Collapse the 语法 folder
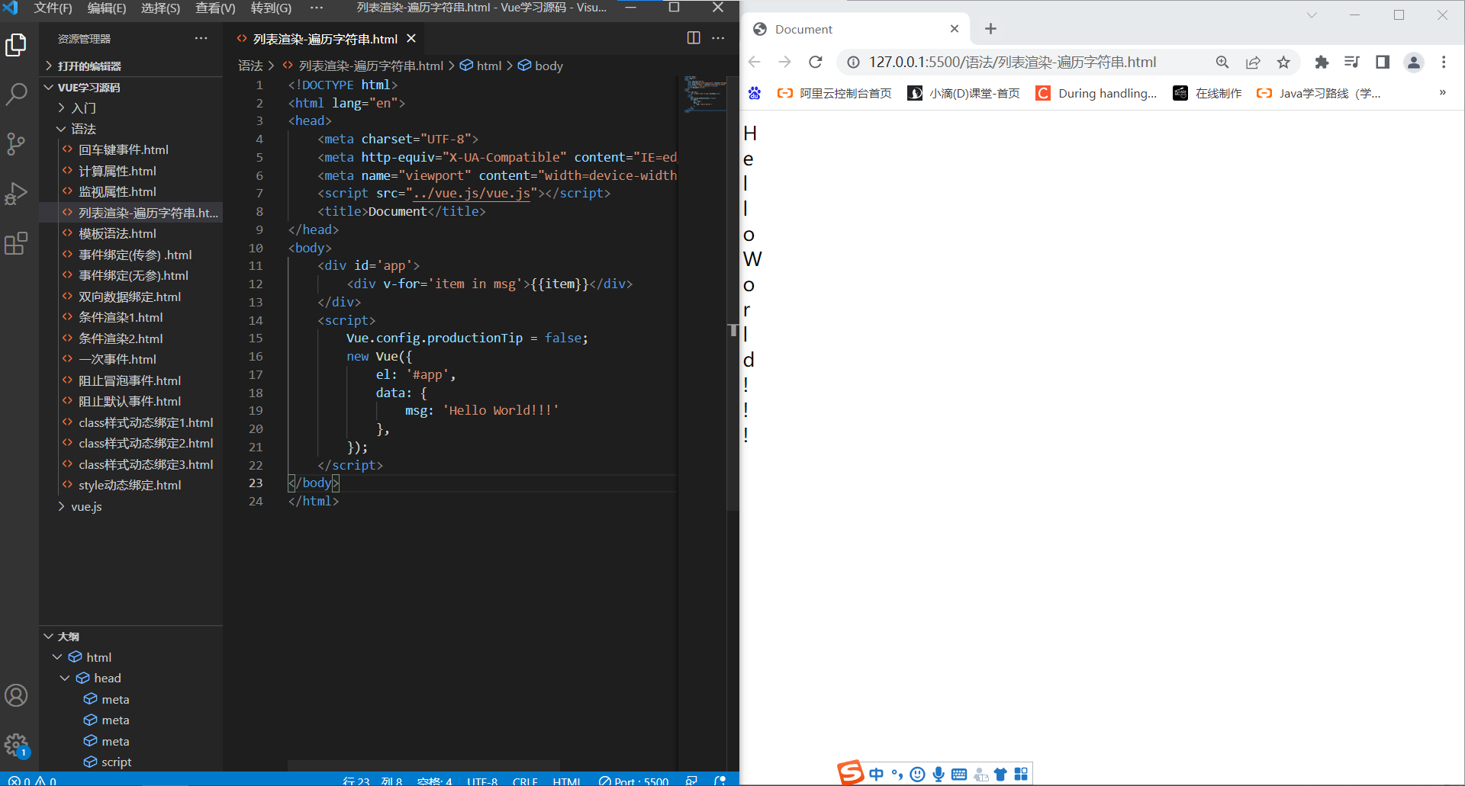Viewport: 1465px width, 786px height. 131,129
